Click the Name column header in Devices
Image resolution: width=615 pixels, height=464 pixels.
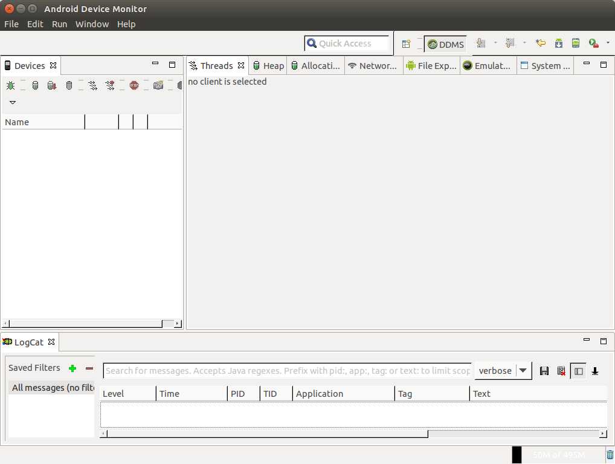pyautogui.click(x=43, y=122)
